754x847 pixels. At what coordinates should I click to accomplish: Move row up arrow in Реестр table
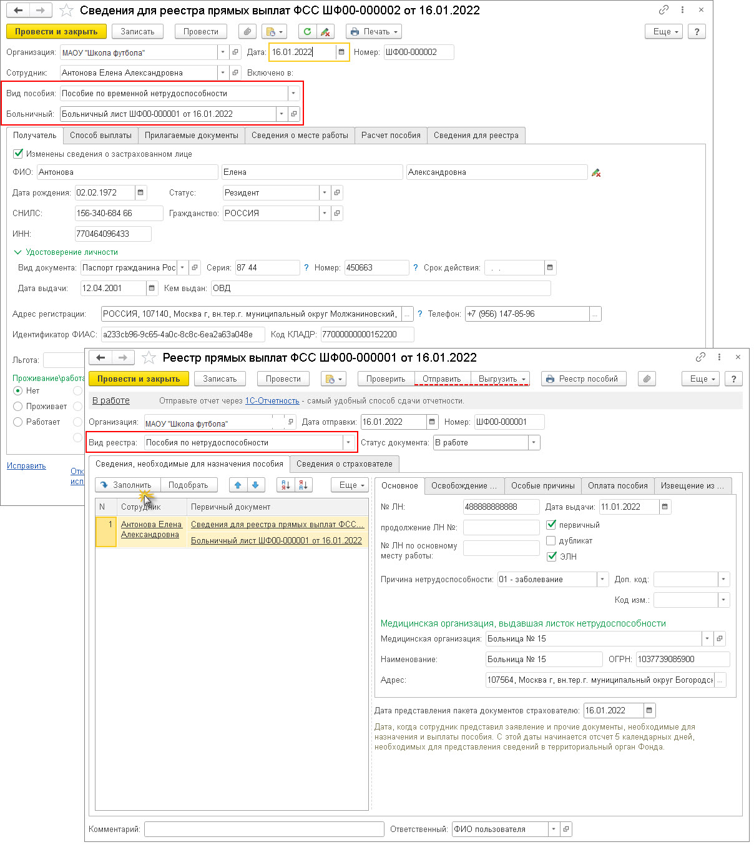point(238,485)
